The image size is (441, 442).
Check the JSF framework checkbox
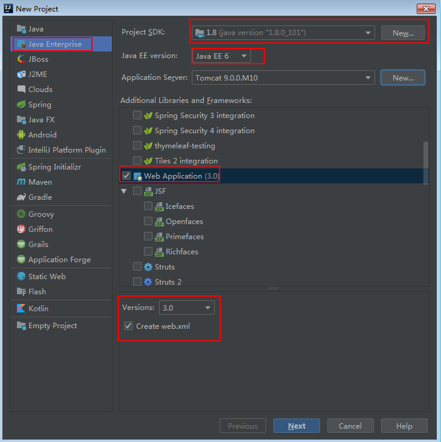[137, 191]
